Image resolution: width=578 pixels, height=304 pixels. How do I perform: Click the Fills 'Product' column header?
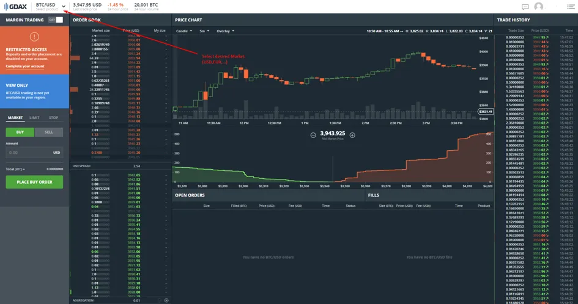coord(484,206)
